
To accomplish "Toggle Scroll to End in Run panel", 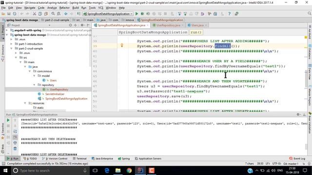I will coord(15,137).
